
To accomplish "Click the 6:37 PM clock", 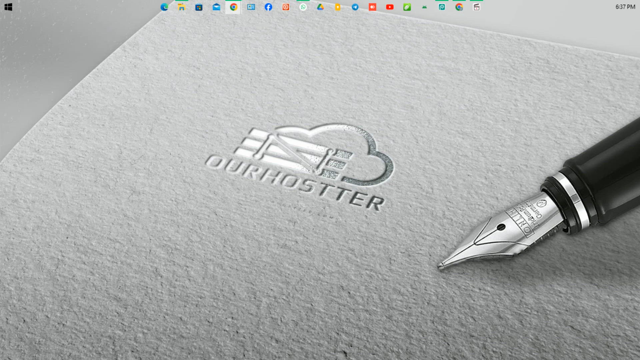I will (x=625, y=7).
